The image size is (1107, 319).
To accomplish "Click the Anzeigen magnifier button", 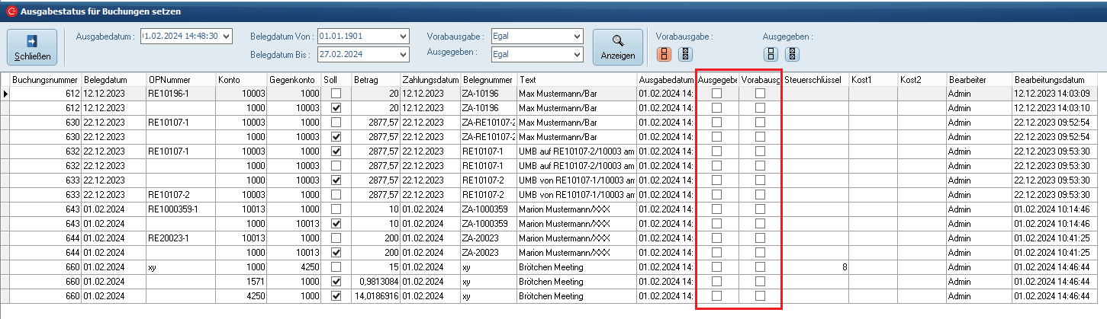I will [618, 46].
